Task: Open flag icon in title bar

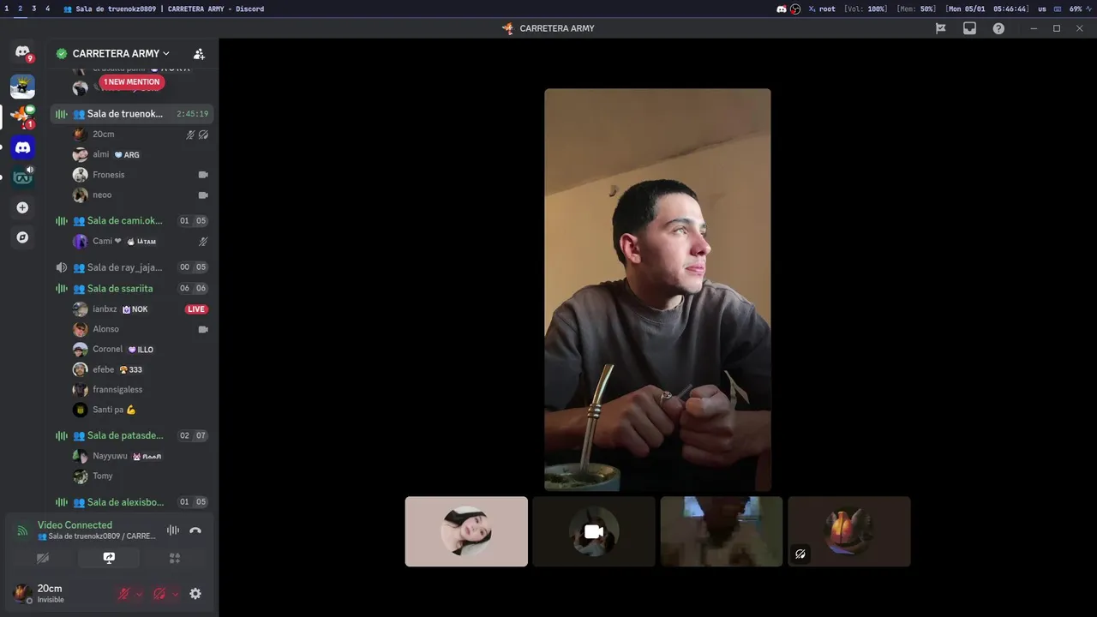Action: click(940, 28)
